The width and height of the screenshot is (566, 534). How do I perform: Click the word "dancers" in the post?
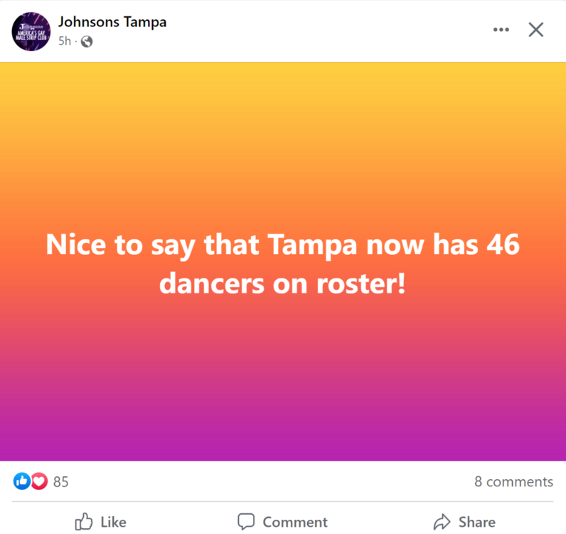click(x=208, y=283)
